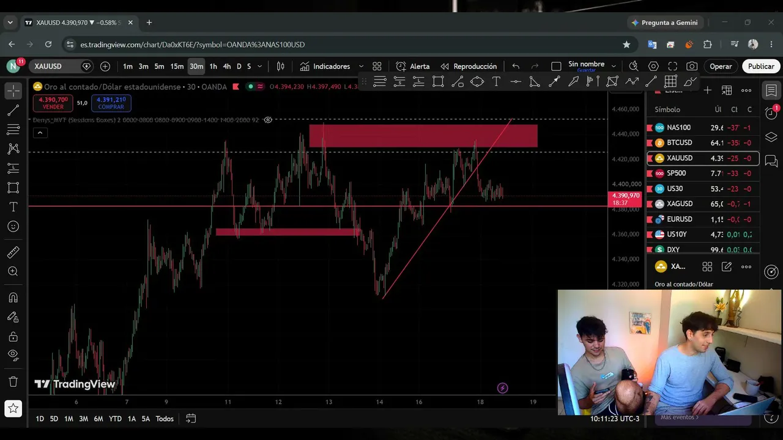Open advanced view table icon in watchlist
Screen dimensions: 783x440
click(x=727, y=90)
